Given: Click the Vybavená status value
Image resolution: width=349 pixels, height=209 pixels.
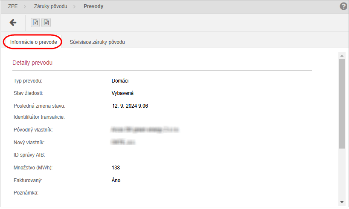Looking at the screenshot, I should 123,93.
